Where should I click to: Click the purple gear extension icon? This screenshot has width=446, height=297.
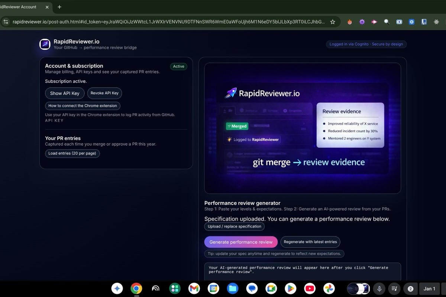tap(362, 22)
